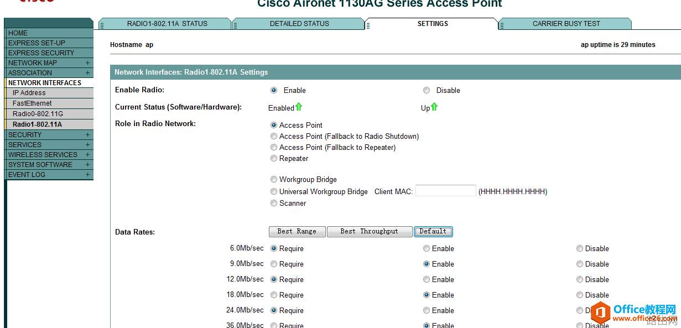This screenshot has width=681, height=328.
Task: Set 9.0Mb/sec to Require
Action: (274, 264)
